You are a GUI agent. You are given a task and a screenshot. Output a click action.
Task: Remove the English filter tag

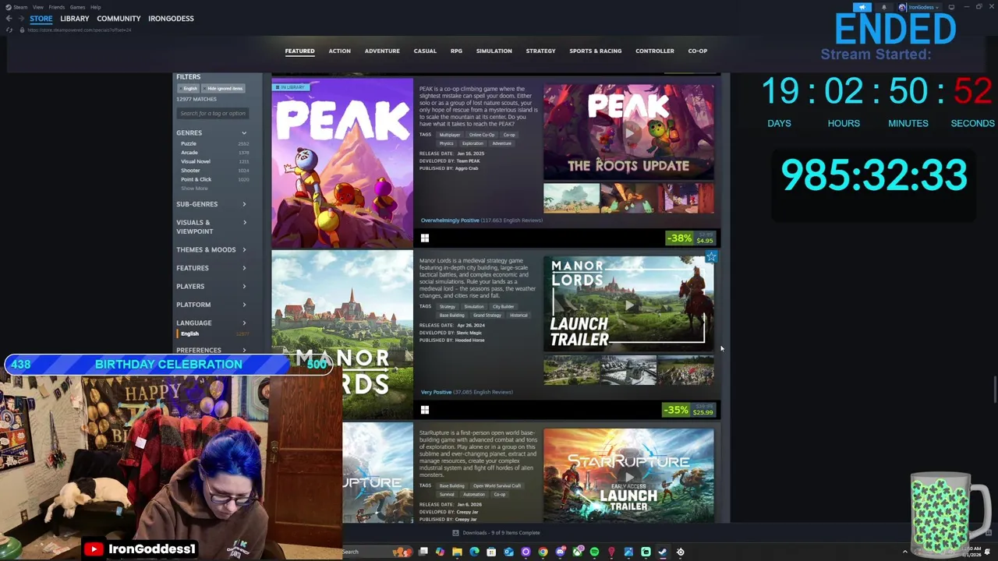(x=190, y=88)
